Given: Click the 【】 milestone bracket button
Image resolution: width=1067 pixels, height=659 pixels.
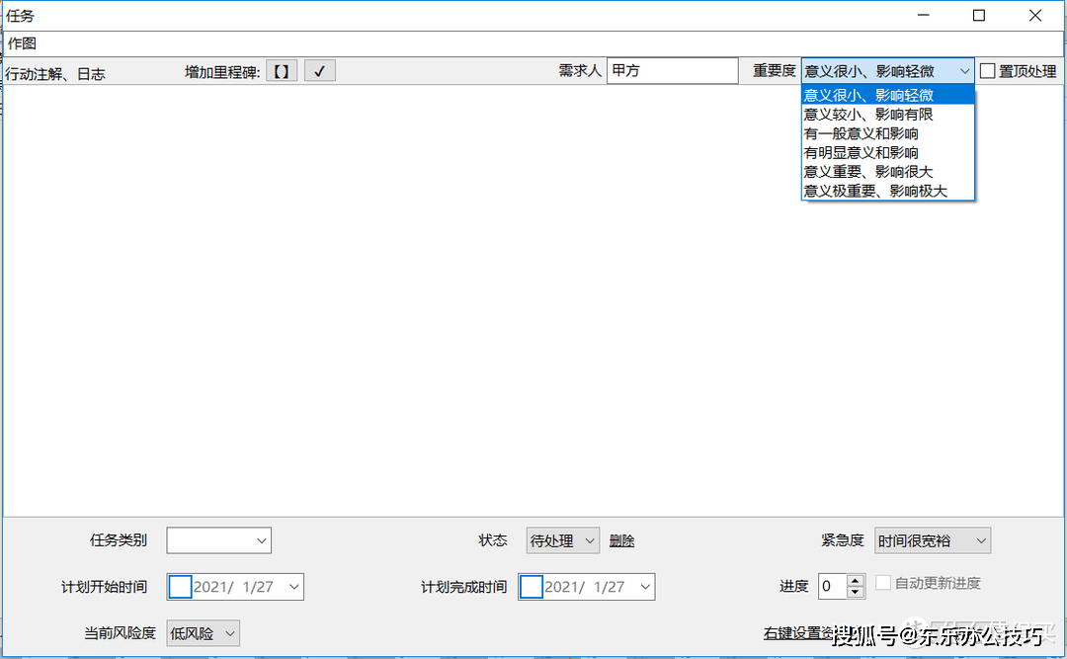Looking at the screenshot, I should tap(281, 71).
